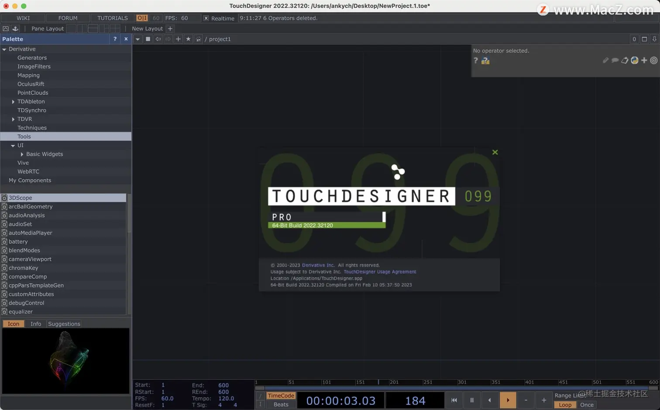Open the TUTORIALS menu
The width and height of the screenshot is (660, 410).
113,18
